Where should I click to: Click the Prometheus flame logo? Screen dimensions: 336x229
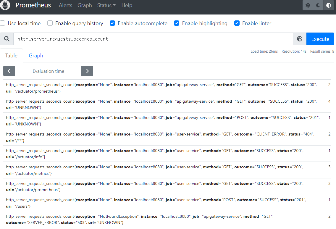coord(5,5)
